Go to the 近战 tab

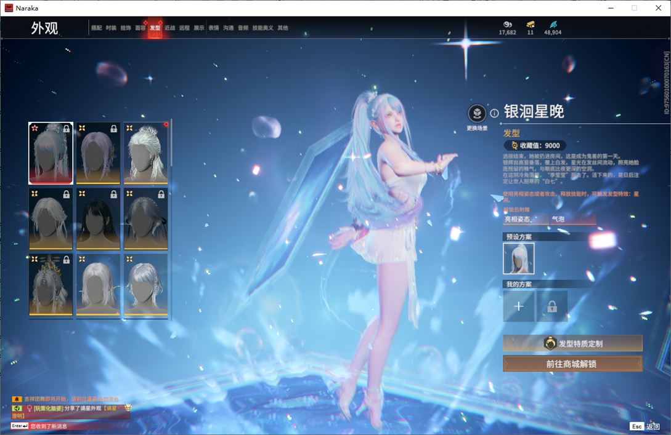[170, 28]
